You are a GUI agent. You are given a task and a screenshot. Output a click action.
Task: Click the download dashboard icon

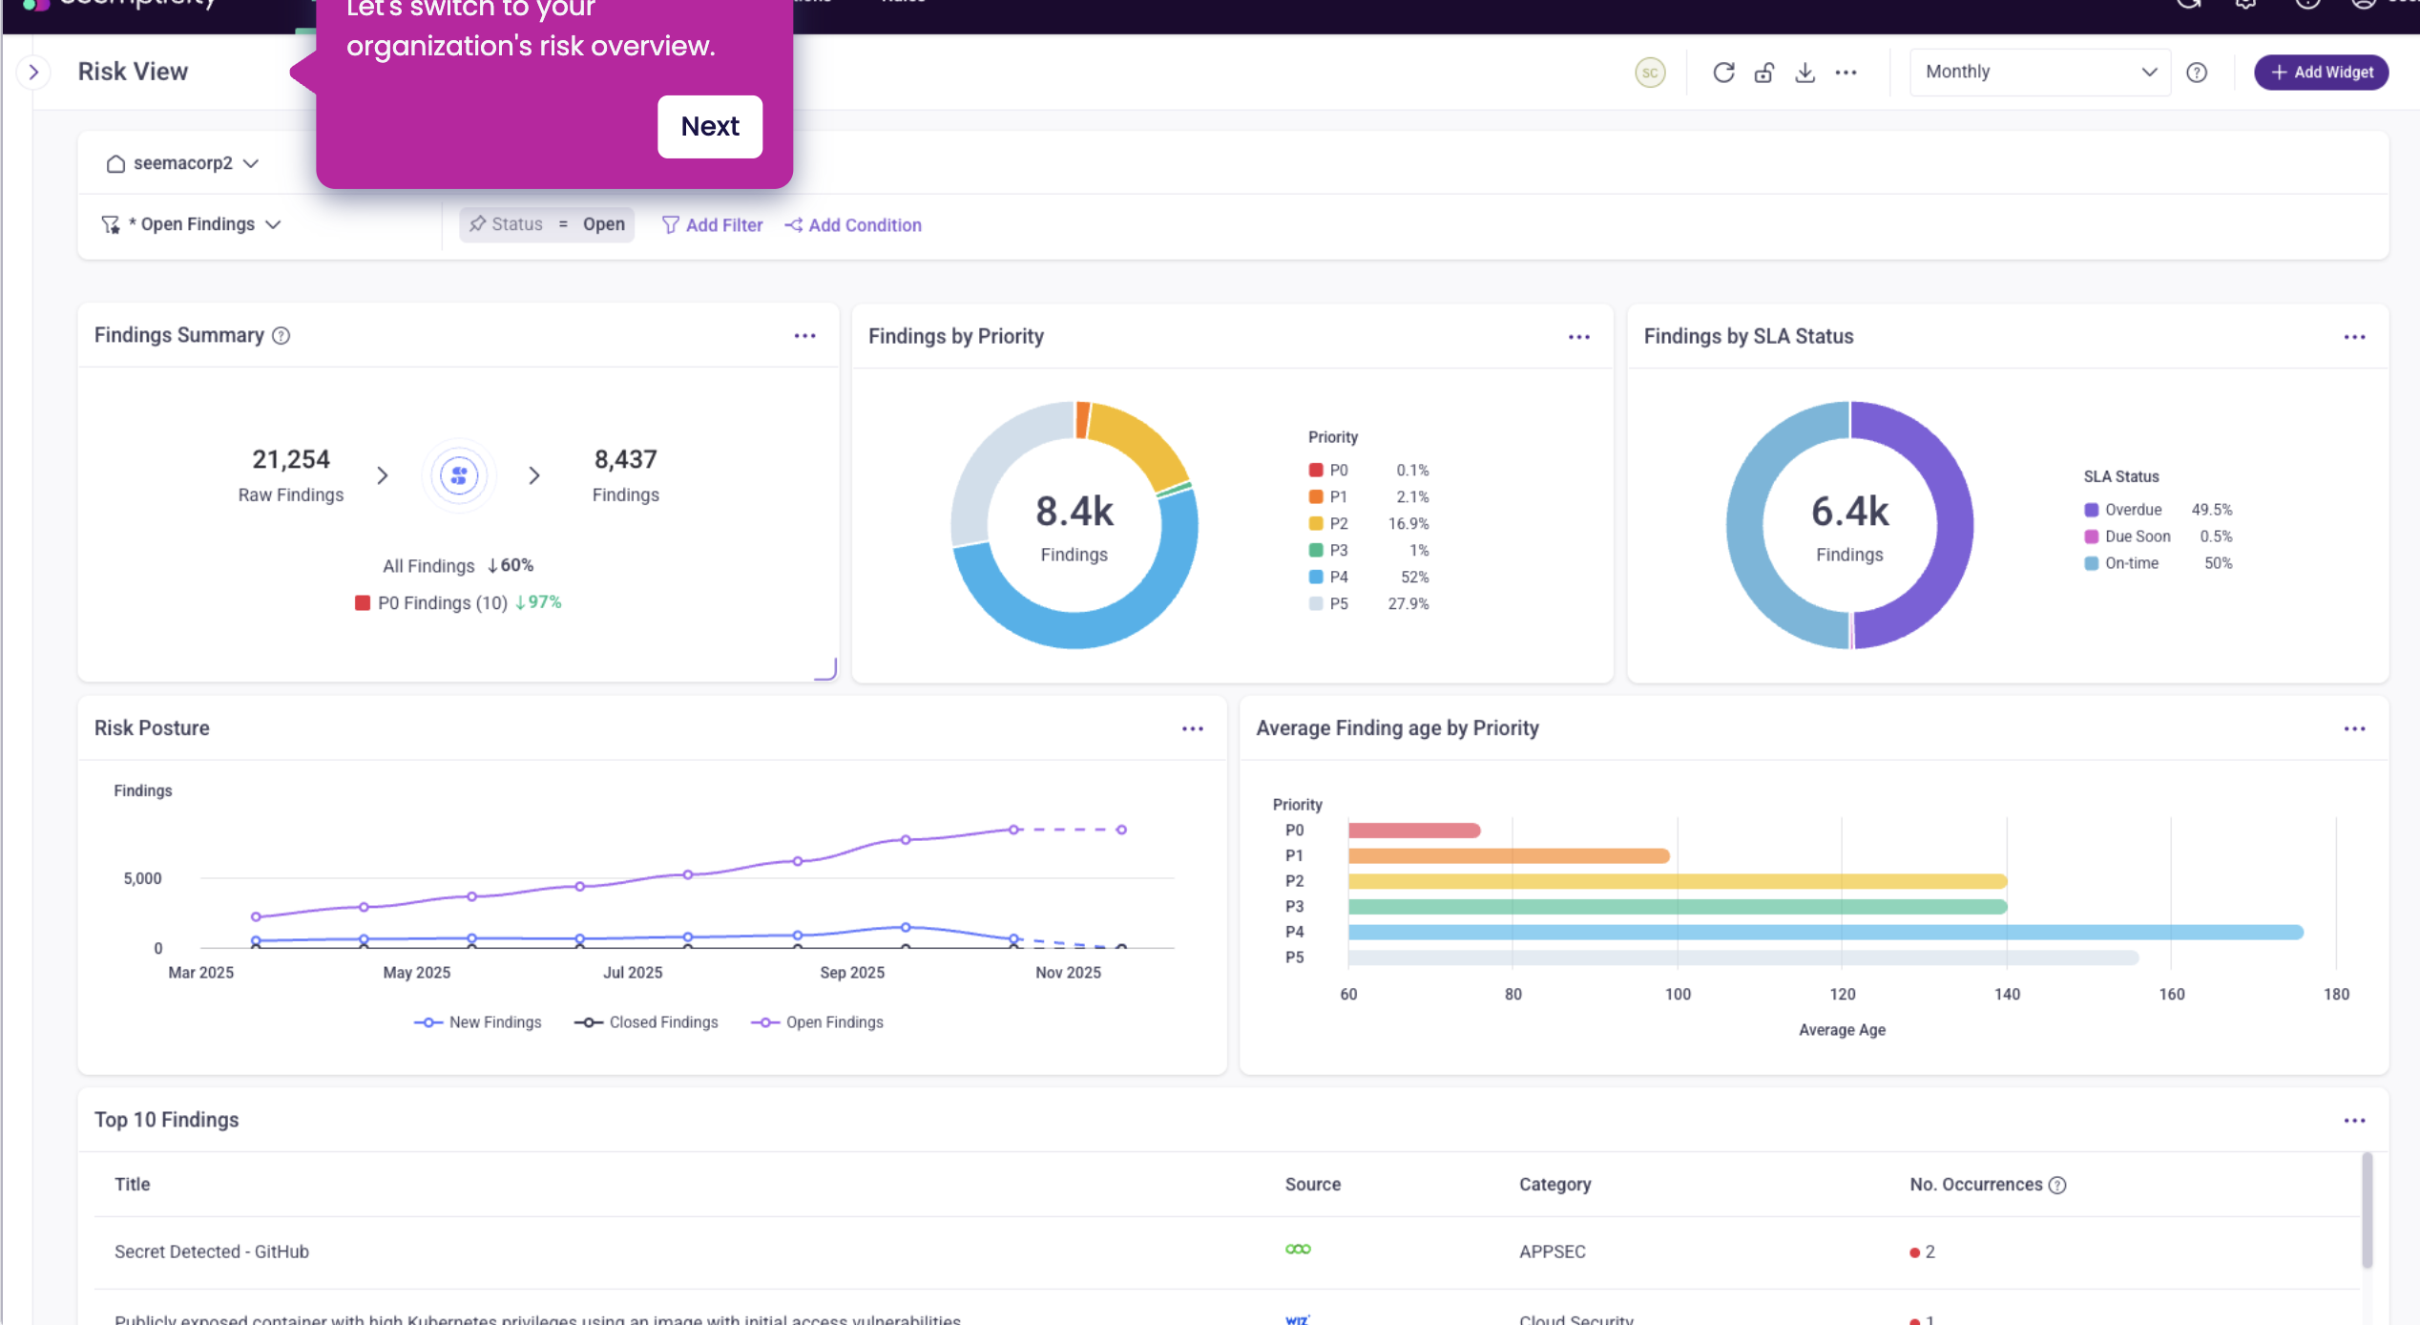coord(1805,73)
